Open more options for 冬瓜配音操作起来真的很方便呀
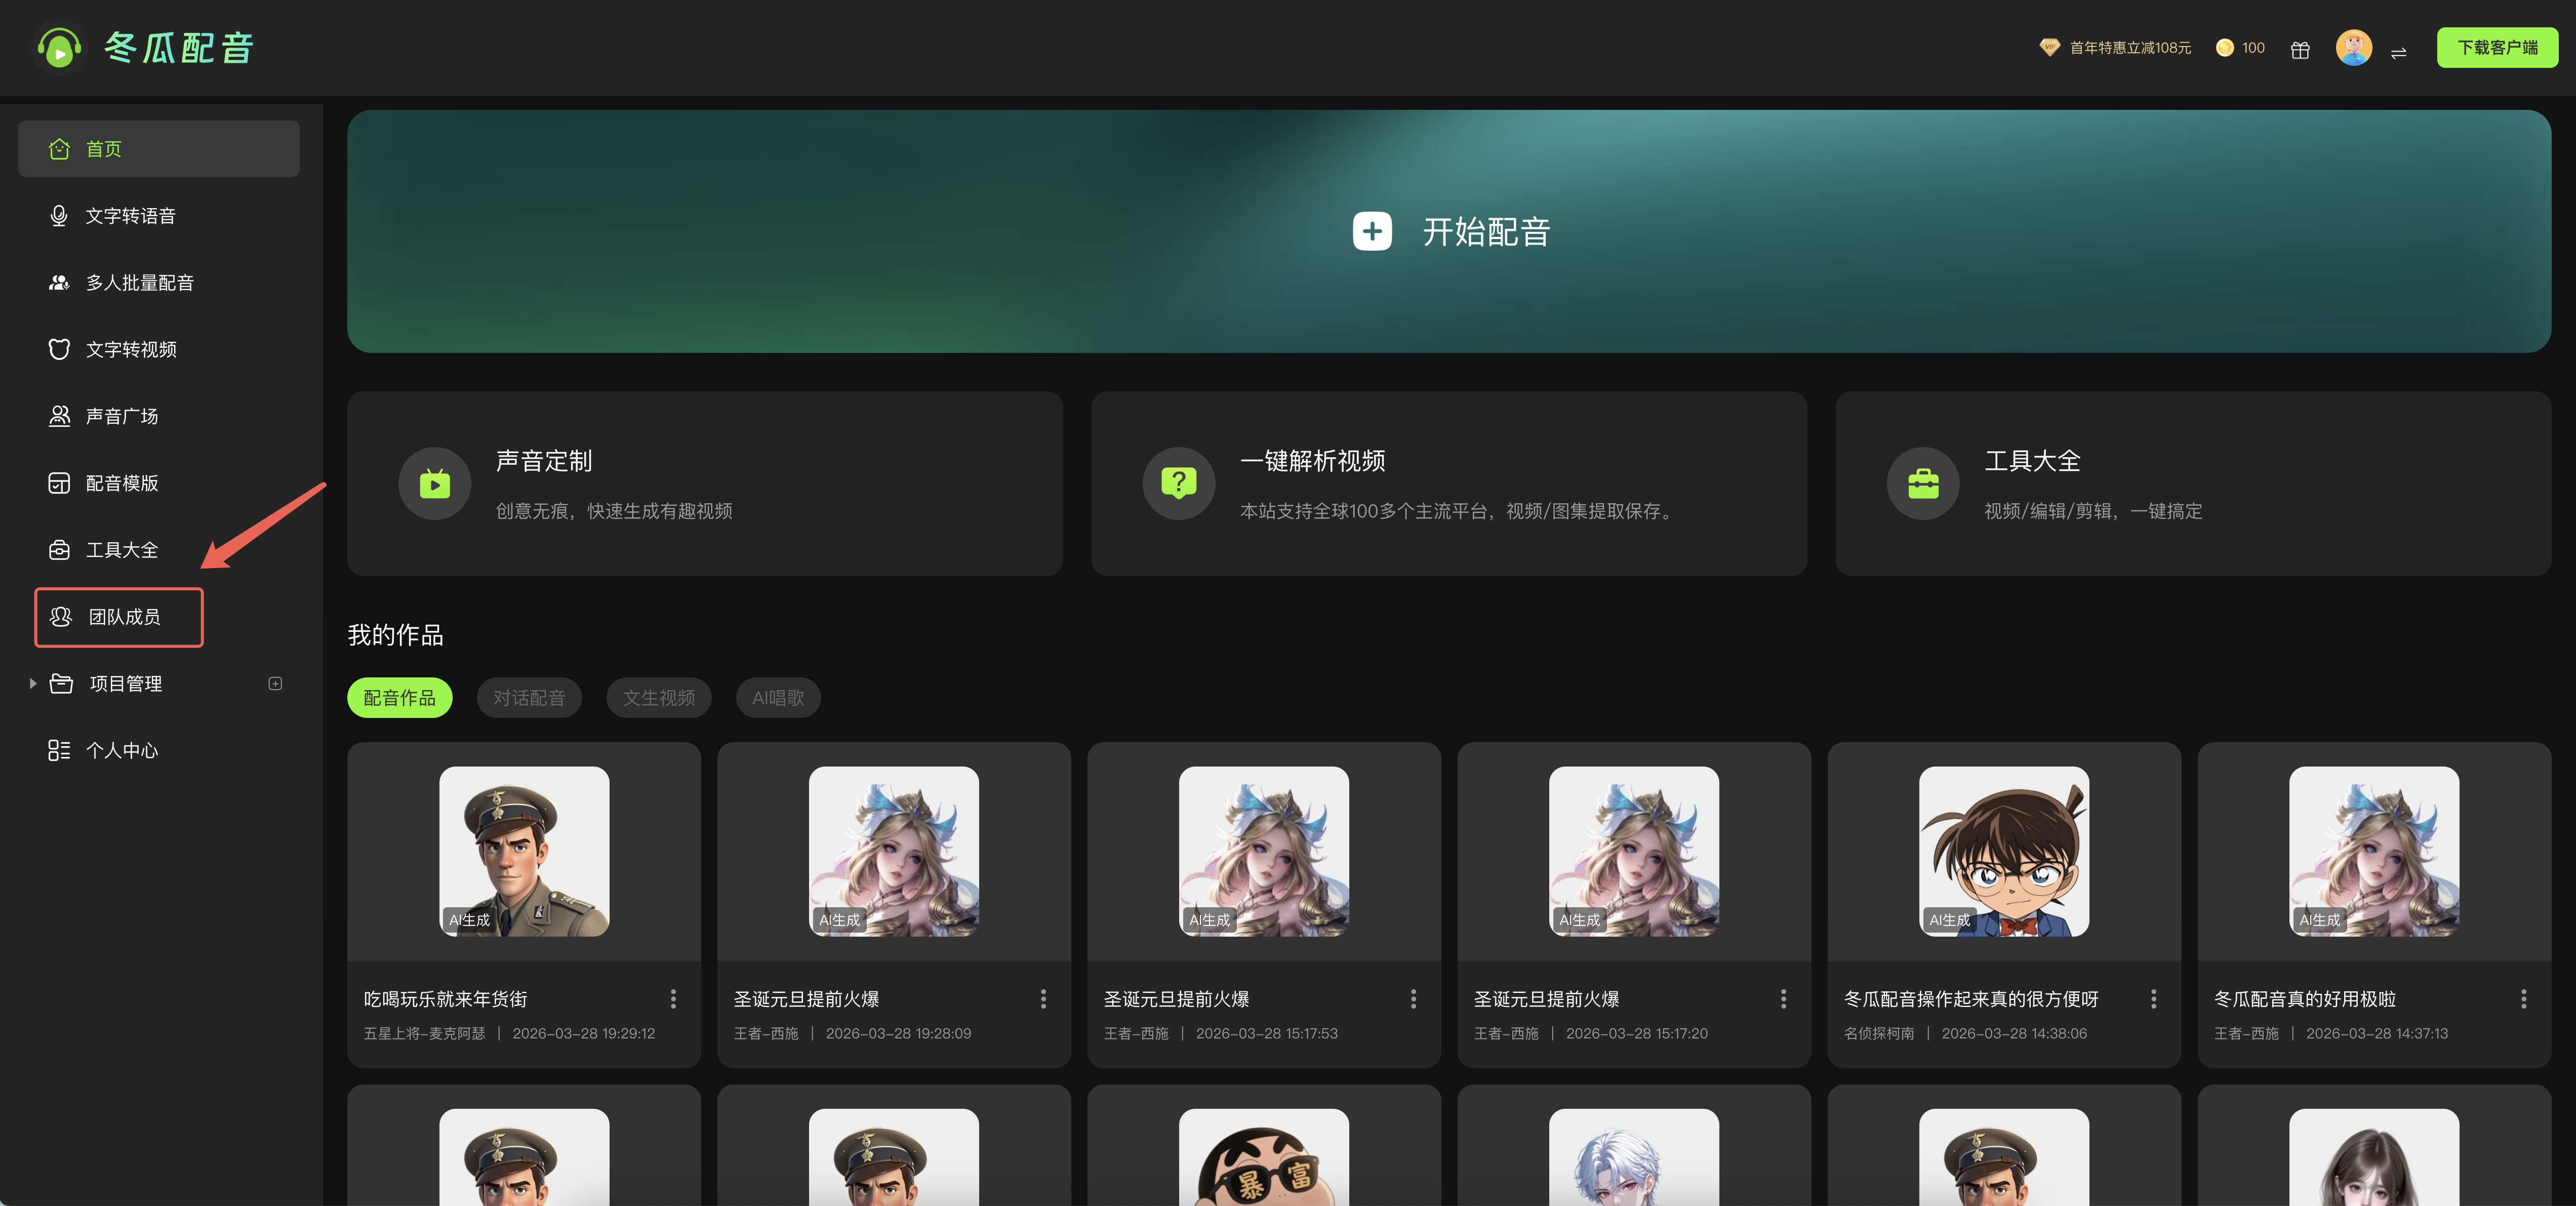 click(x=2153, y=999)
